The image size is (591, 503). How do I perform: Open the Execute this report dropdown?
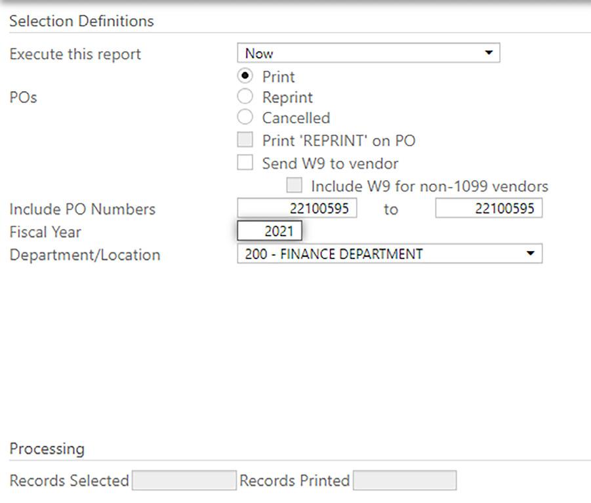tap(368, 53)
